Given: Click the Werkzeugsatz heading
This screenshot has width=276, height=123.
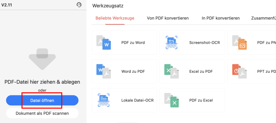Looking at the screenshot, I should point(108,6).
